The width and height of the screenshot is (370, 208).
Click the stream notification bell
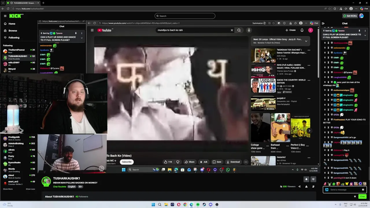(x=306, y=179)
